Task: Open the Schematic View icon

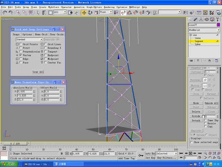Action: tap(205, 13)
